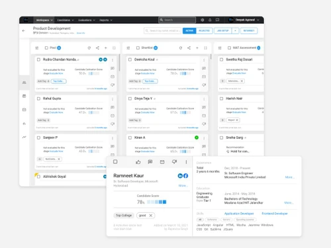Open Ramneet Kaur card kebab menu
331x248 pixels.
click(x=186, y=162)
